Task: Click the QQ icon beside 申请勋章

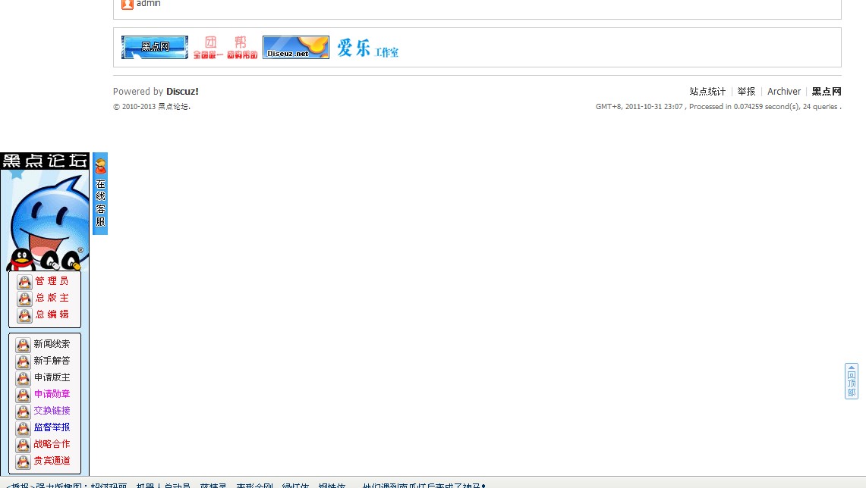Action: (24, 394)
